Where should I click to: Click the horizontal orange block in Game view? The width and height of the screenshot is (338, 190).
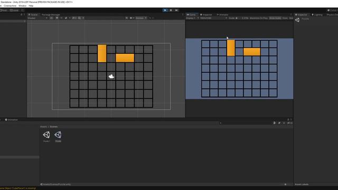[x=252, y=52]
